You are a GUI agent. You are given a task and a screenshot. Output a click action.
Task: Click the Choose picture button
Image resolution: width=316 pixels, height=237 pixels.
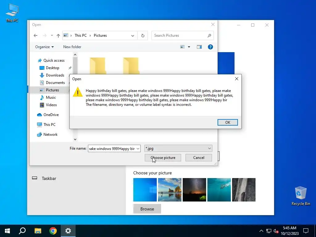(163, 158)
